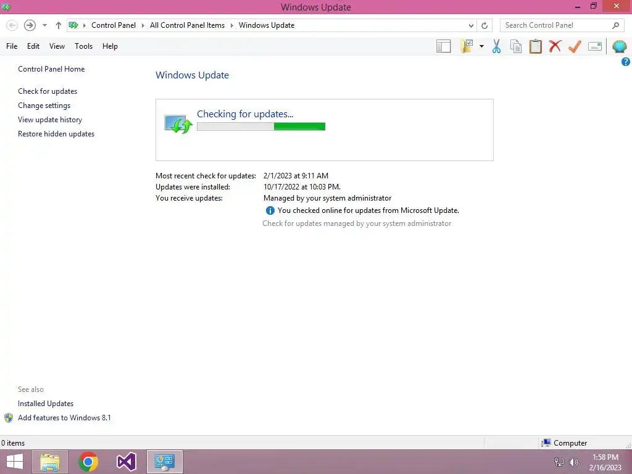Click the orange checkmark toolbar icon

[575, 46]
